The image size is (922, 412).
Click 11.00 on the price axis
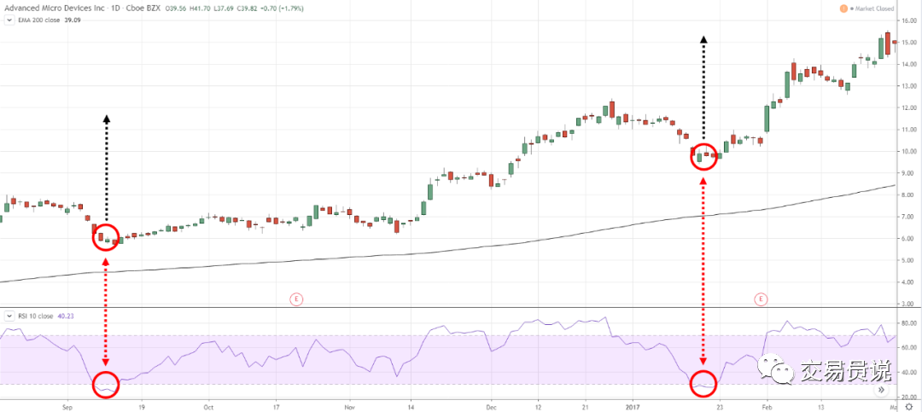[910, 130]
